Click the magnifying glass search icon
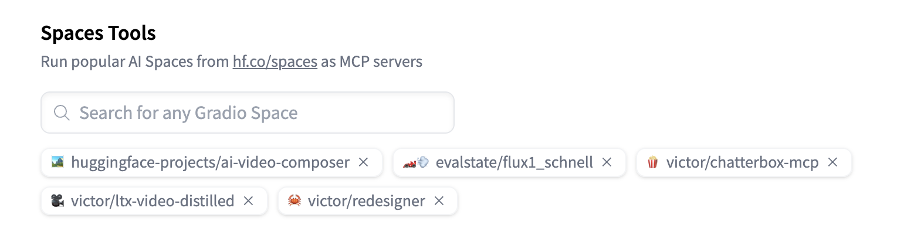 point(62,113)
